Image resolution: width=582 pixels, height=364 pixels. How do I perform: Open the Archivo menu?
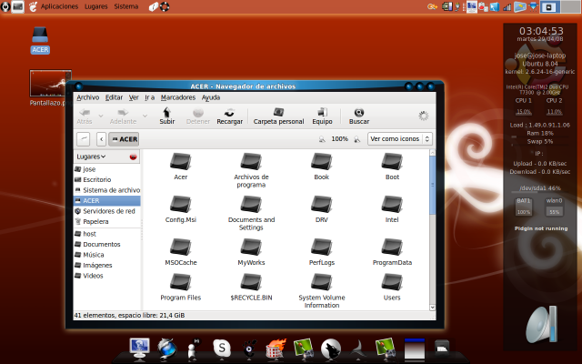pos(88,97)
